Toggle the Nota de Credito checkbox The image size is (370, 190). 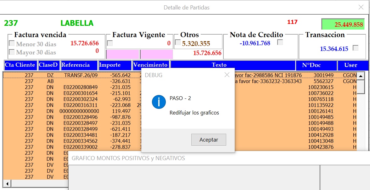point(280,42)
